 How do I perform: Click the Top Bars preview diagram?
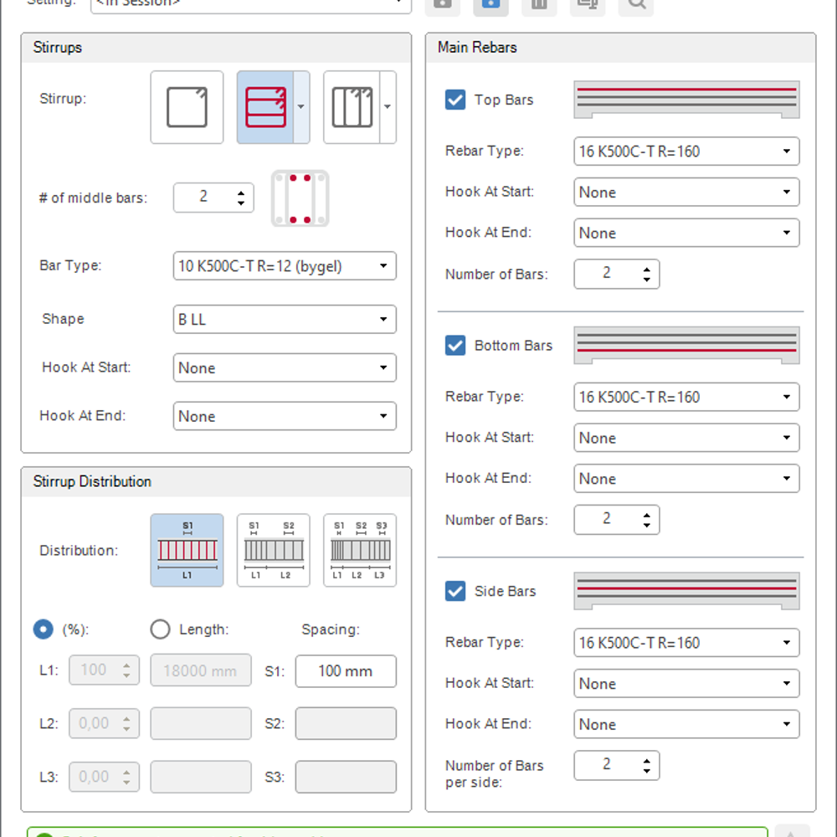pos(686,100)
